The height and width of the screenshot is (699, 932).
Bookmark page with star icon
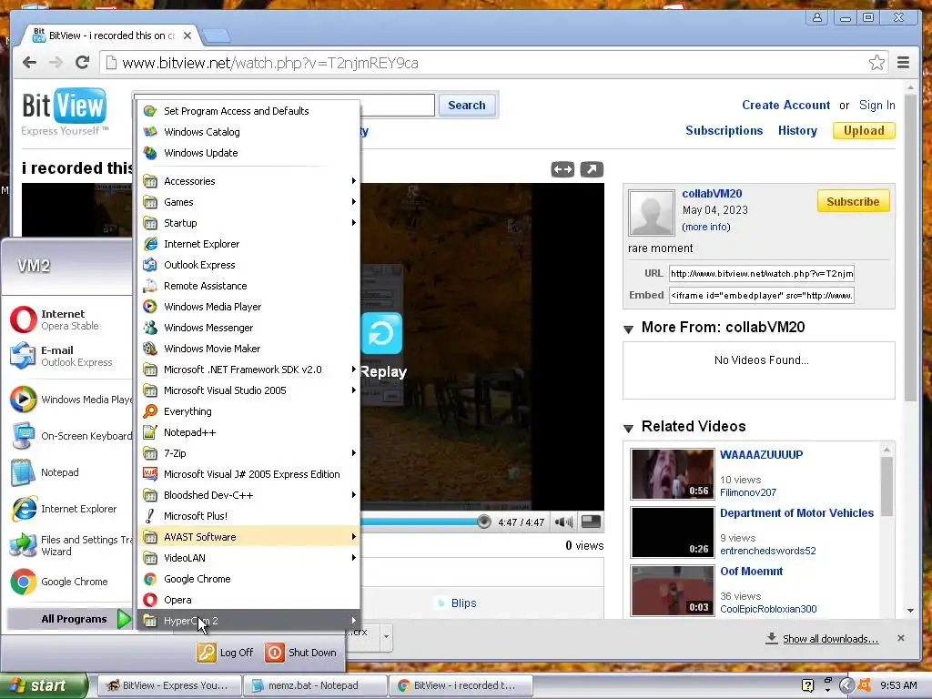(876, 63)
